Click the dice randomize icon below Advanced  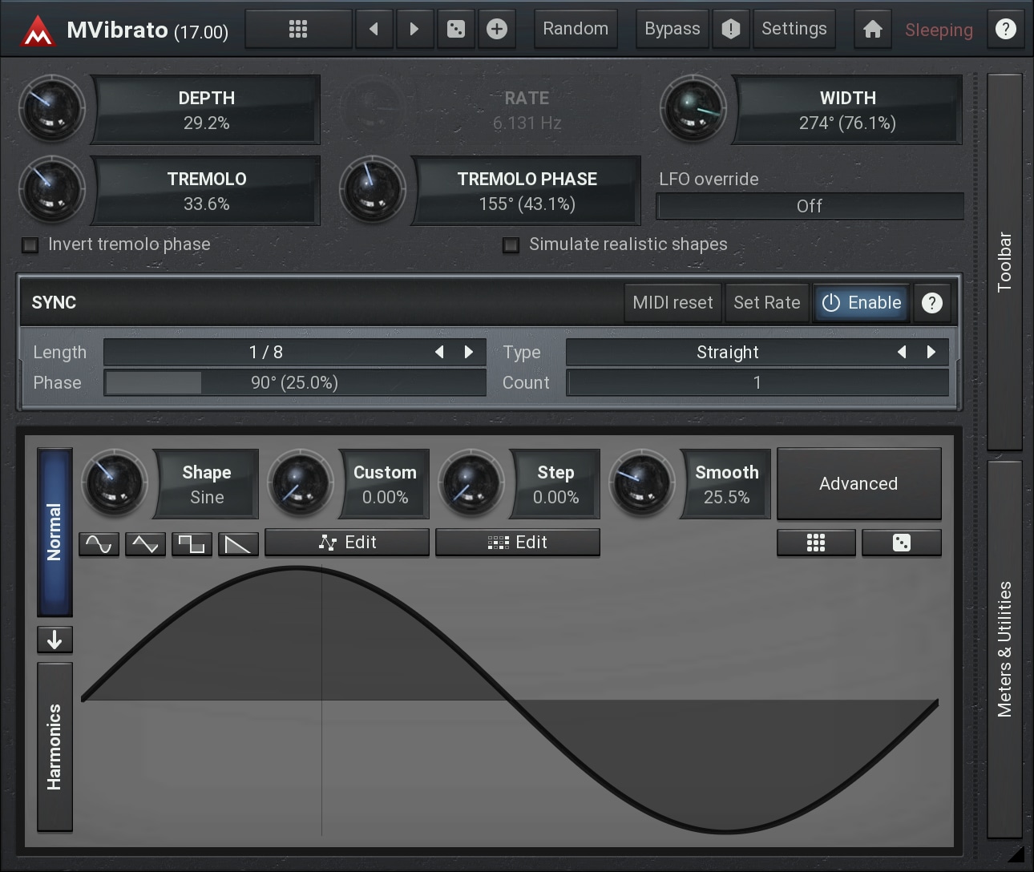coord(901,543)
